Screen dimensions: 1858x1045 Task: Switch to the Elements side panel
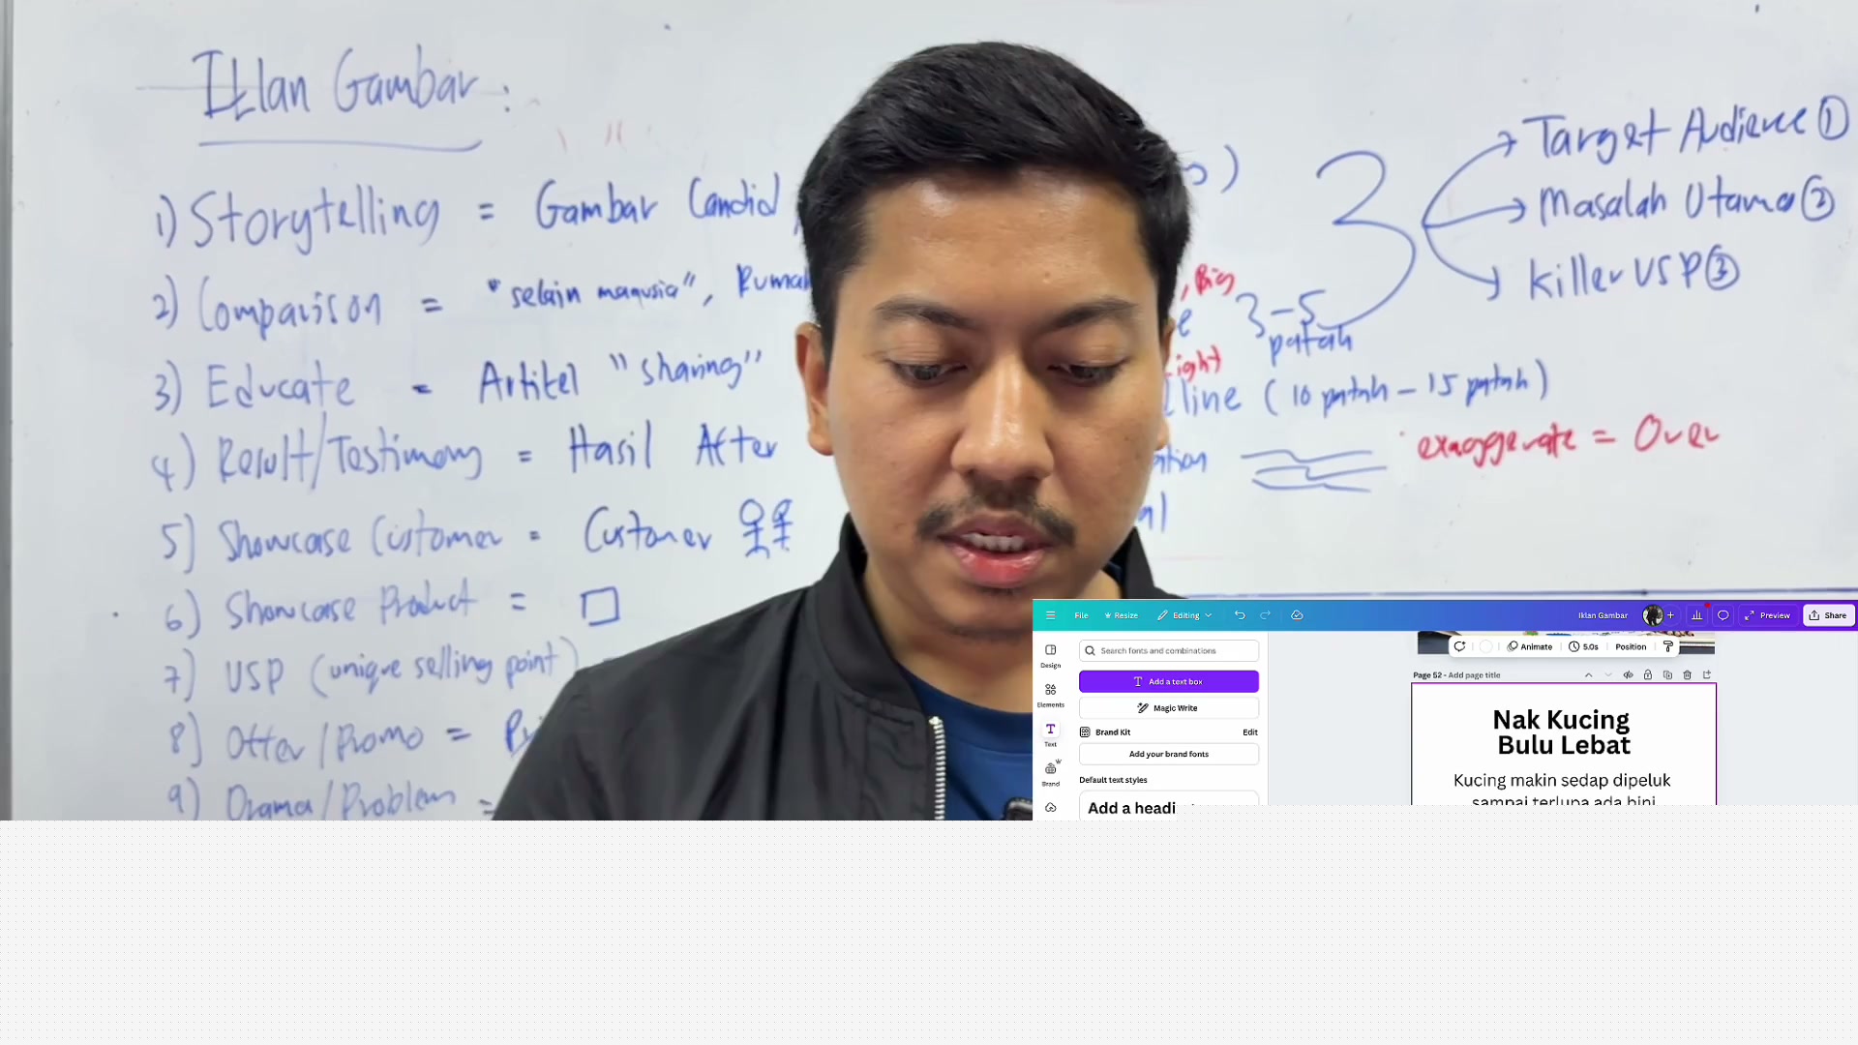point(1051,695)
